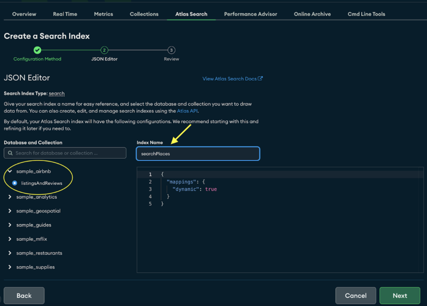Click the Back button
Image resolution: width=427 pixels, height=306 pixels.
click(x=24, y=296)
